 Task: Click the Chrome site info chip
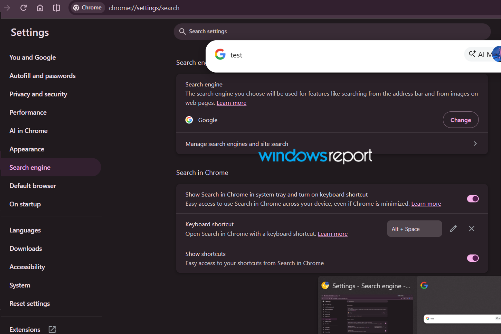87,8
